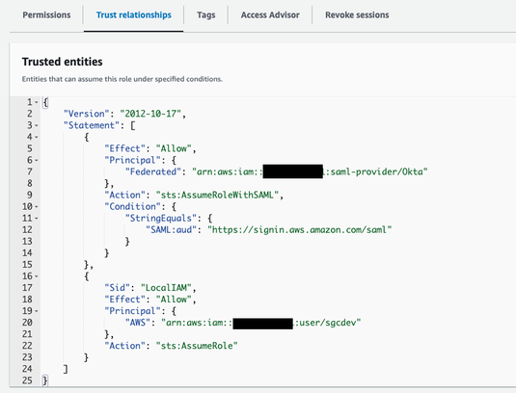Screen dimensions: 516x393
Task: Collapse the Condition block at line 10
Action: pos(37,207)
